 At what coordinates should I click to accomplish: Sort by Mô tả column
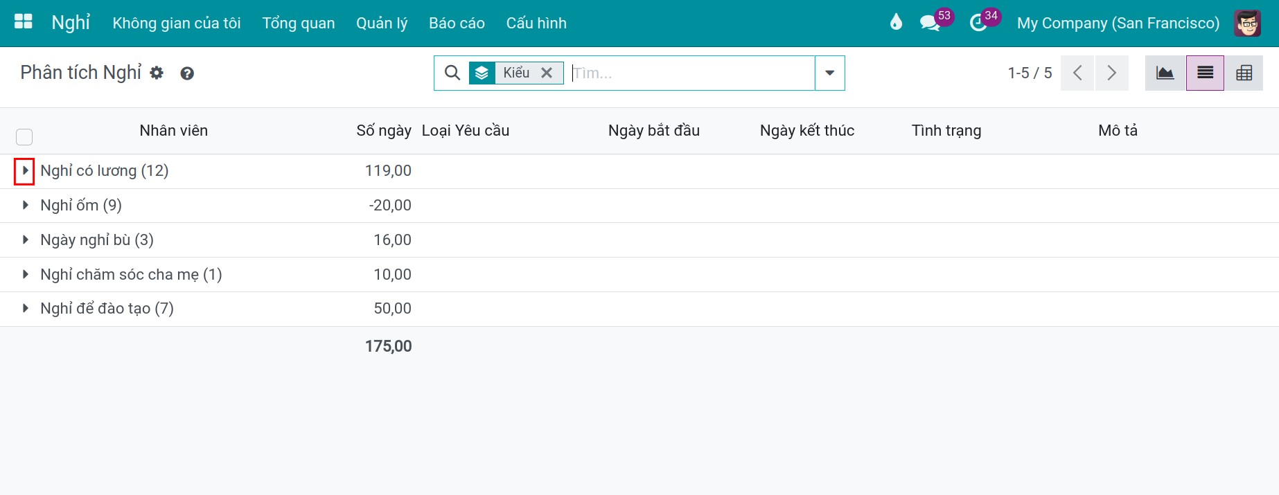pyautogui.click(x=1118, y=130)
